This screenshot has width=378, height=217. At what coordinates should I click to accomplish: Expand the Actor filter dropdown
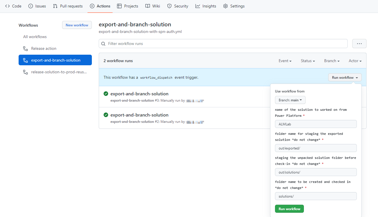[355, 61]
